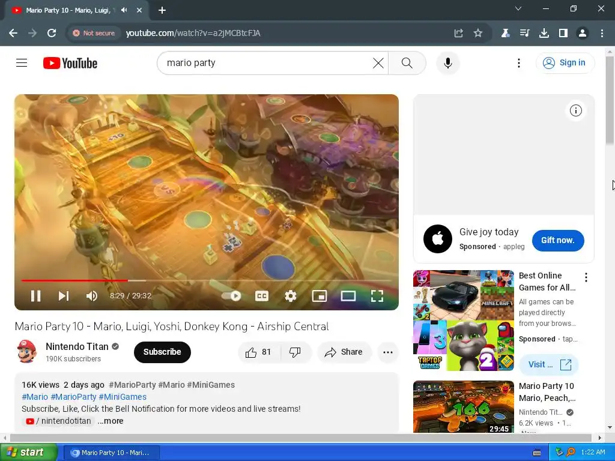Screen dimensions: 615x461
Task: Expand description with ...more
Action: click(x=111, y=421)
